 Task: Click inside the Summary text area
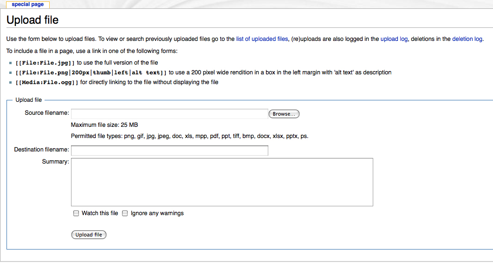coord(222,182)
